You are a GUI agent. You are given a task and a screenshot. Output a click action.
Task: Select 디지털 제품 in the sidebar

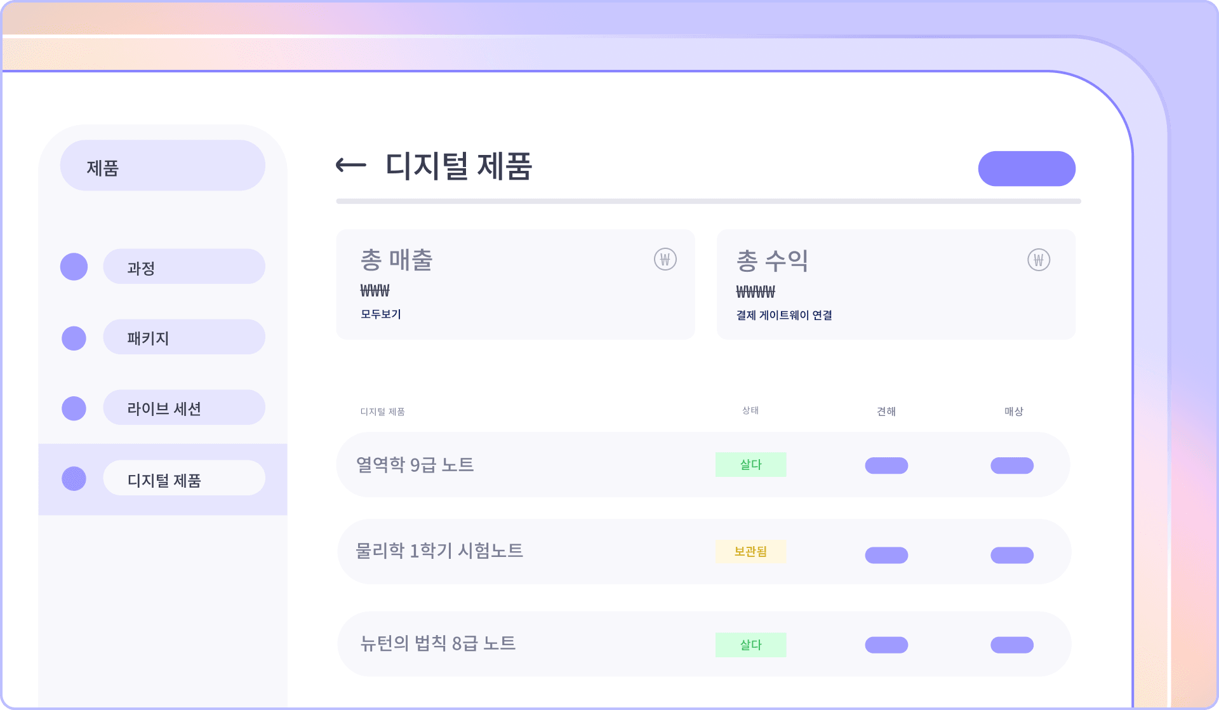(183, 479)
